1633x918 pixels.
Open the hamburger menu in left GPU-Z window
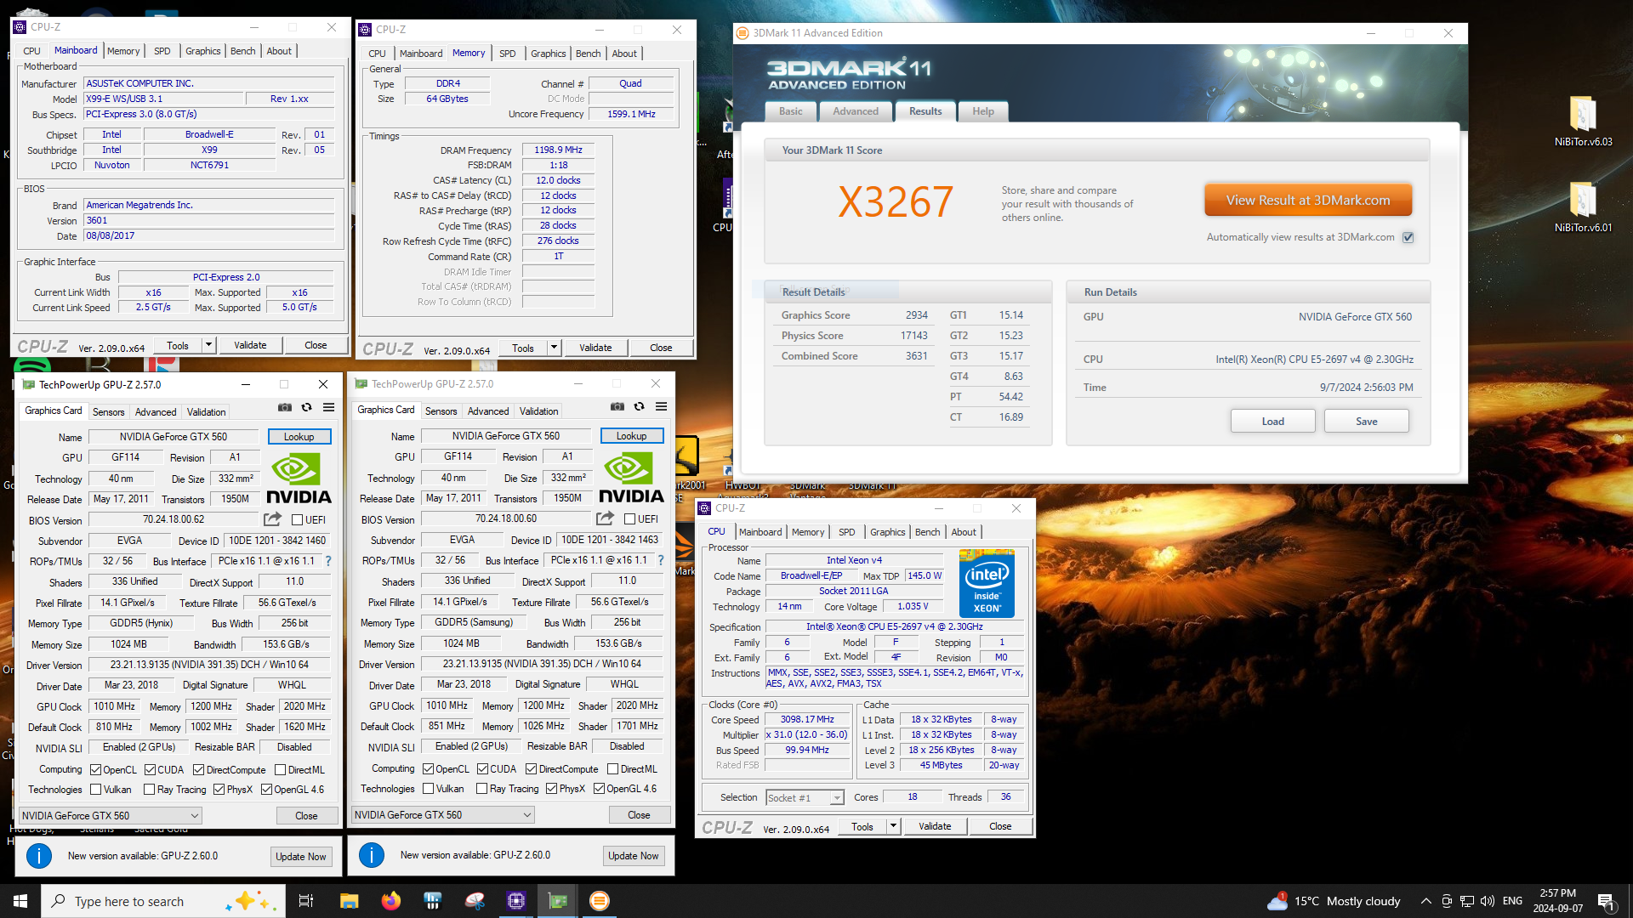329,408
